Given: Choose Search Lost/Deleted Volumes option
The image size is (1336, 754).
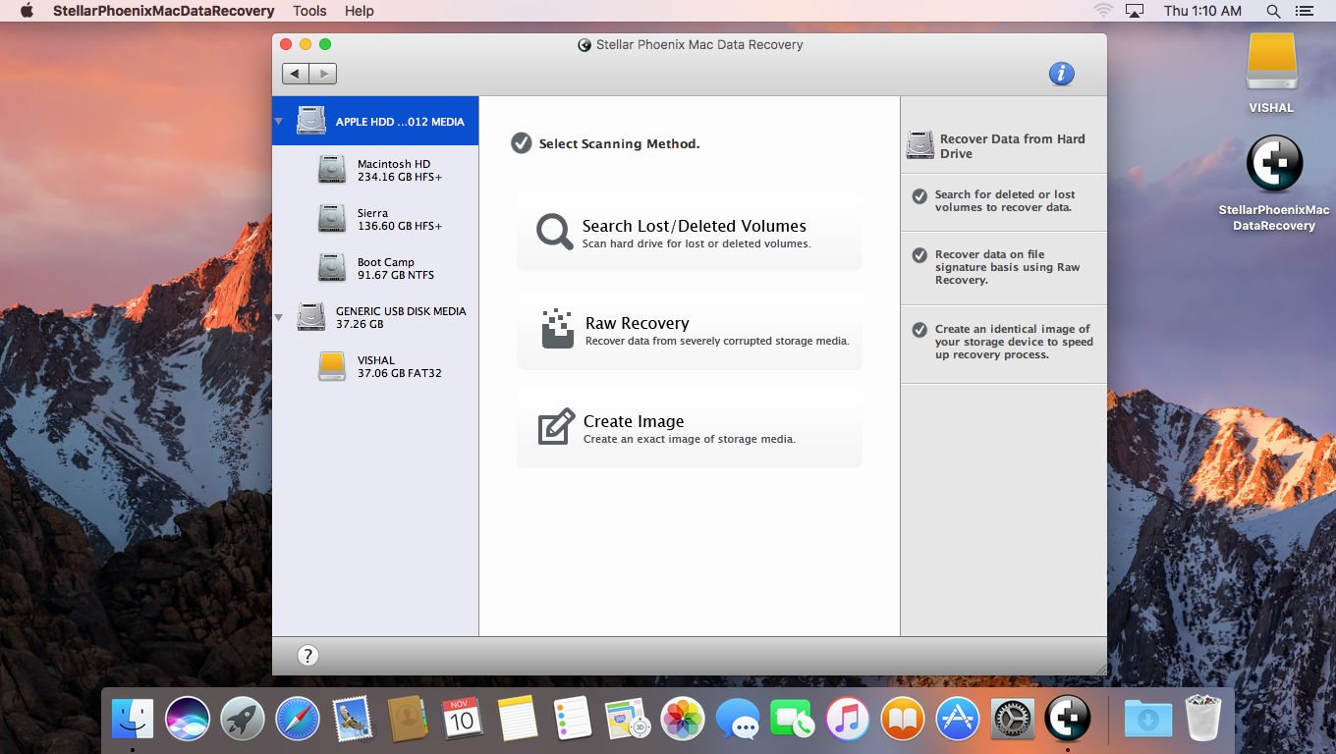Looking at the screenshot, I should [689, 232].
